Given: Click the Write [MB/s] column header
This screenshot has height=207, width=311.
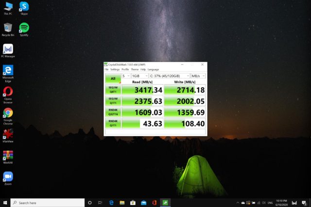Looking at the screenshot, I should (185, 82).
